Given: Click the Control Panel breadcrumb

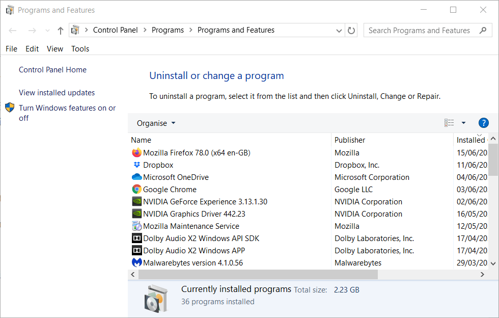Looking at the screenshot, I should tap(115, 30).
